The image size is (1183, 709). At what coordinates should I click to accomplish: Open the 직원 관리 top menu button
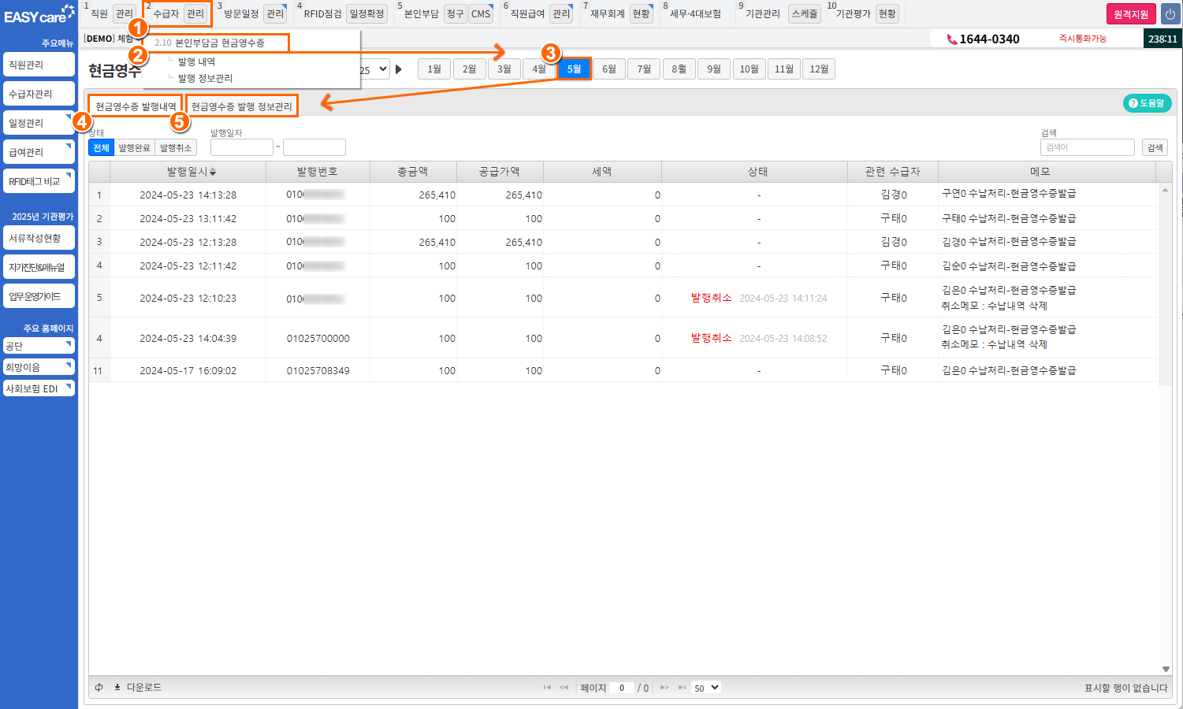click(x=125, y=13)
